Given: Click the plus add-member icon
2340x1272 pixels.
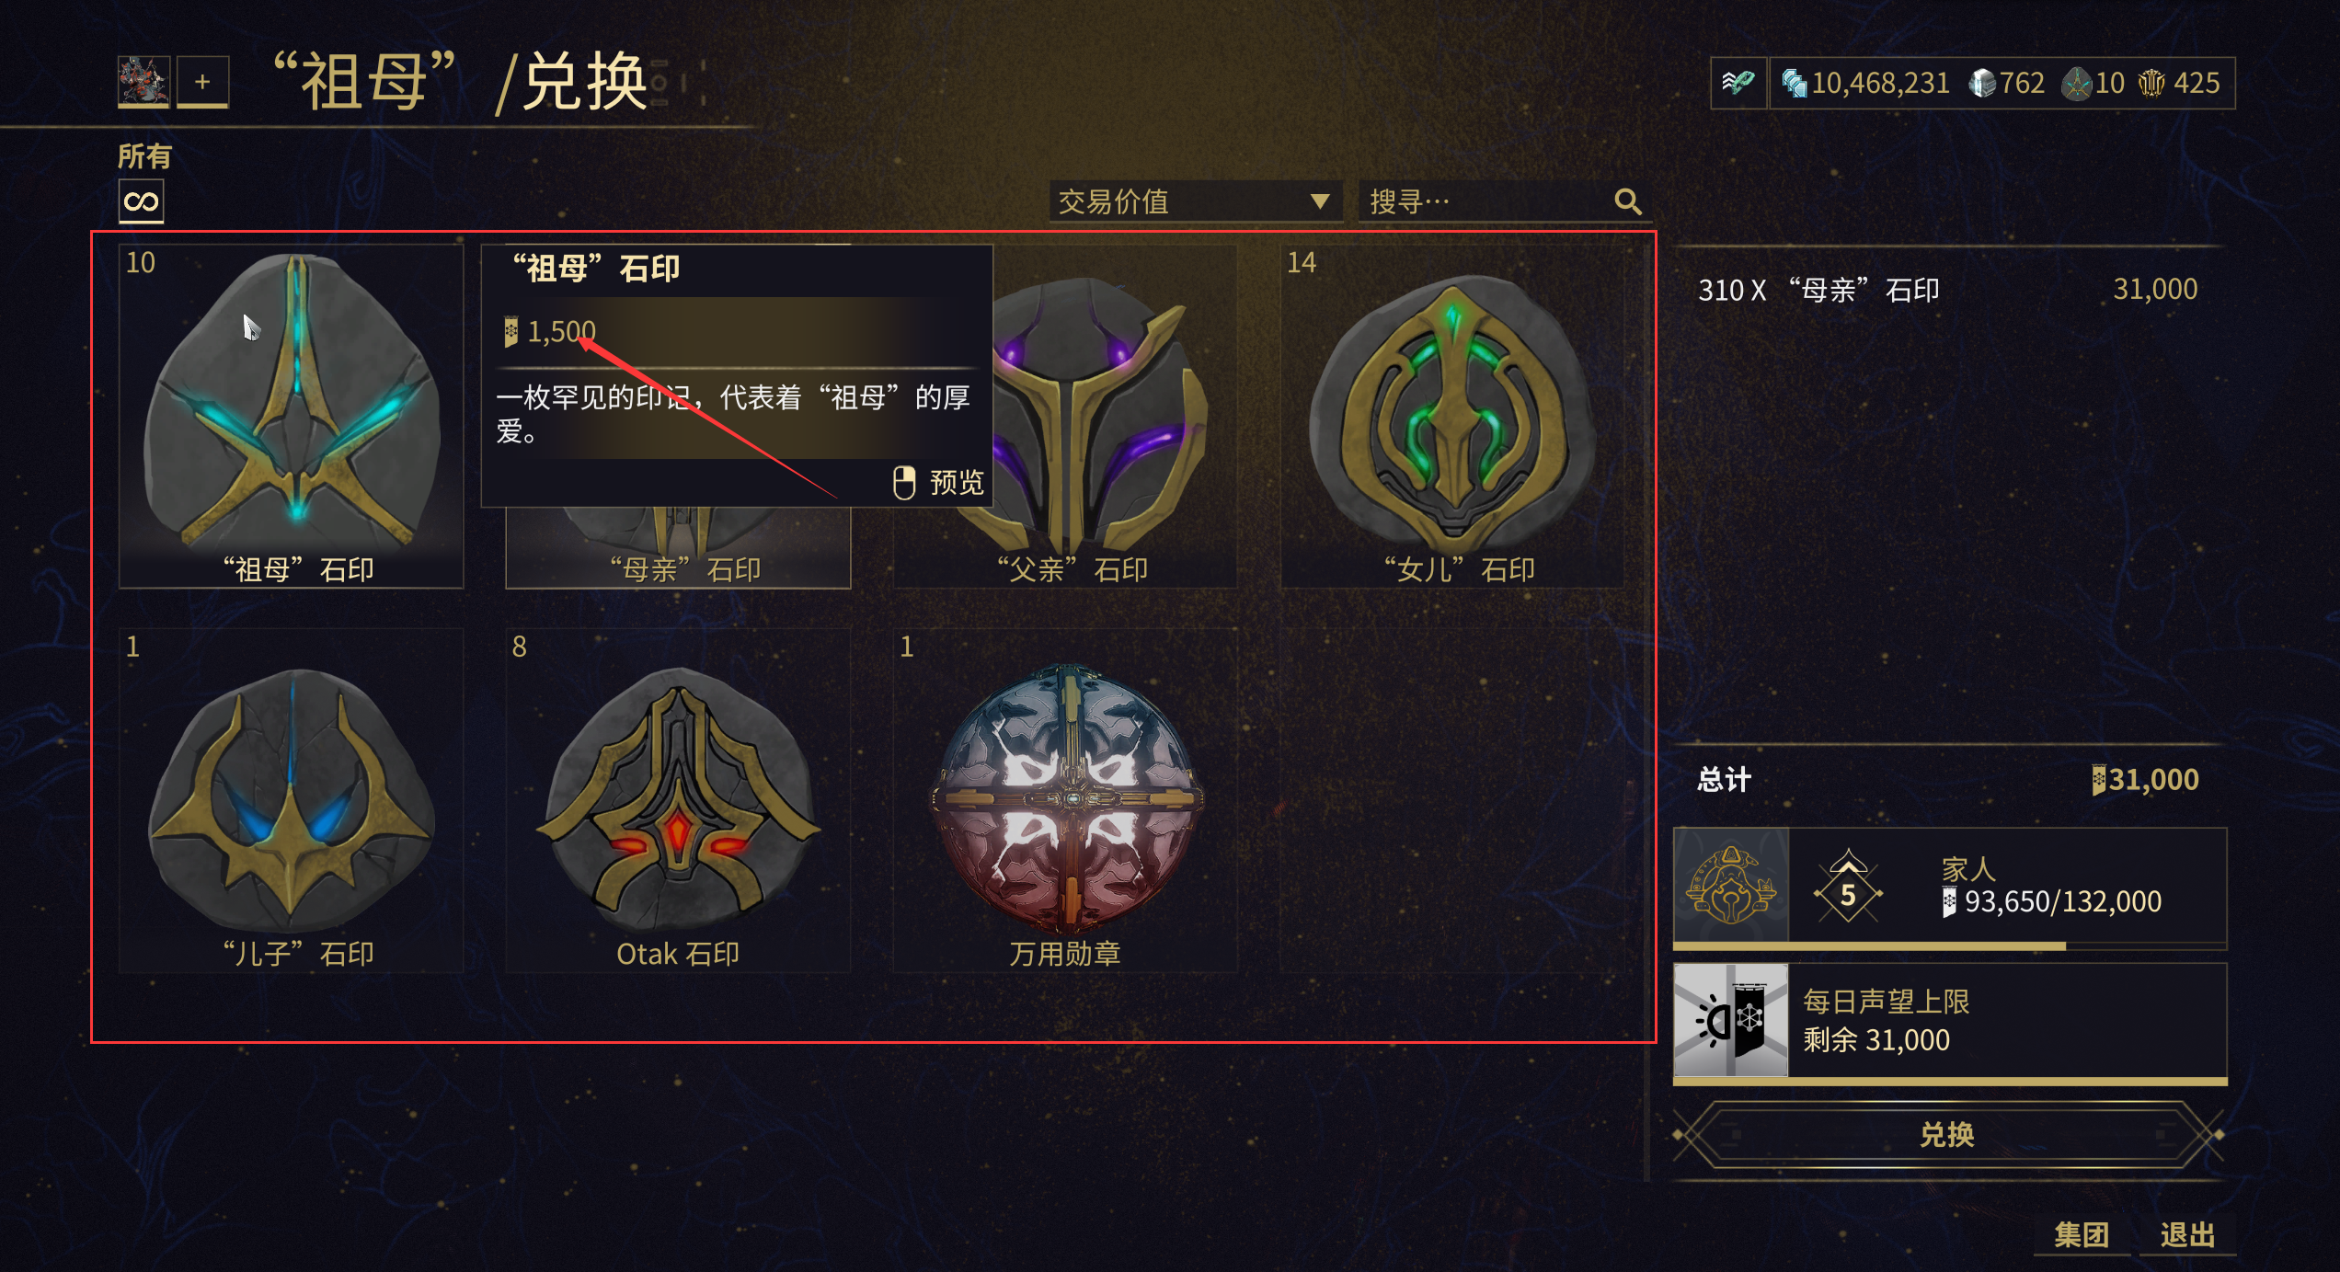Looking at the screenshot, I should click(x=202, y=82).
